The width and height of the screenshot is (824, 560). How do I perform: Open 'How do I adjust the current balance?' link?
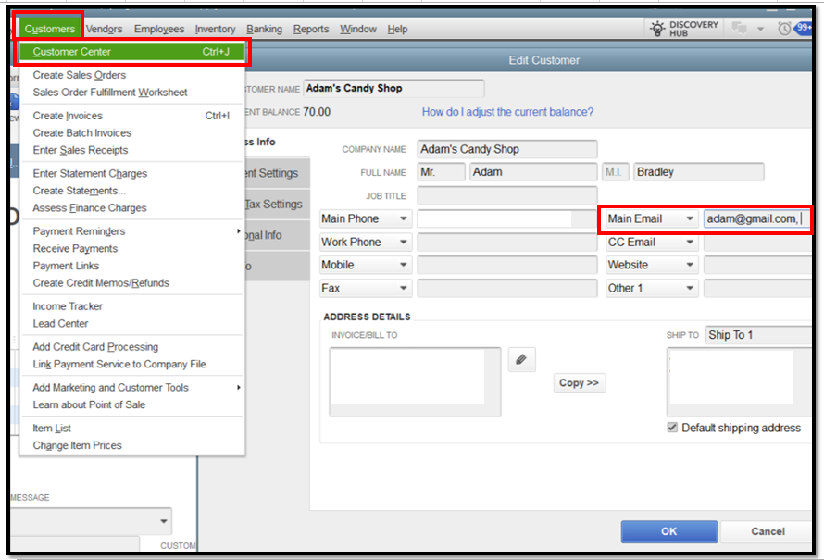pos(507,112)
